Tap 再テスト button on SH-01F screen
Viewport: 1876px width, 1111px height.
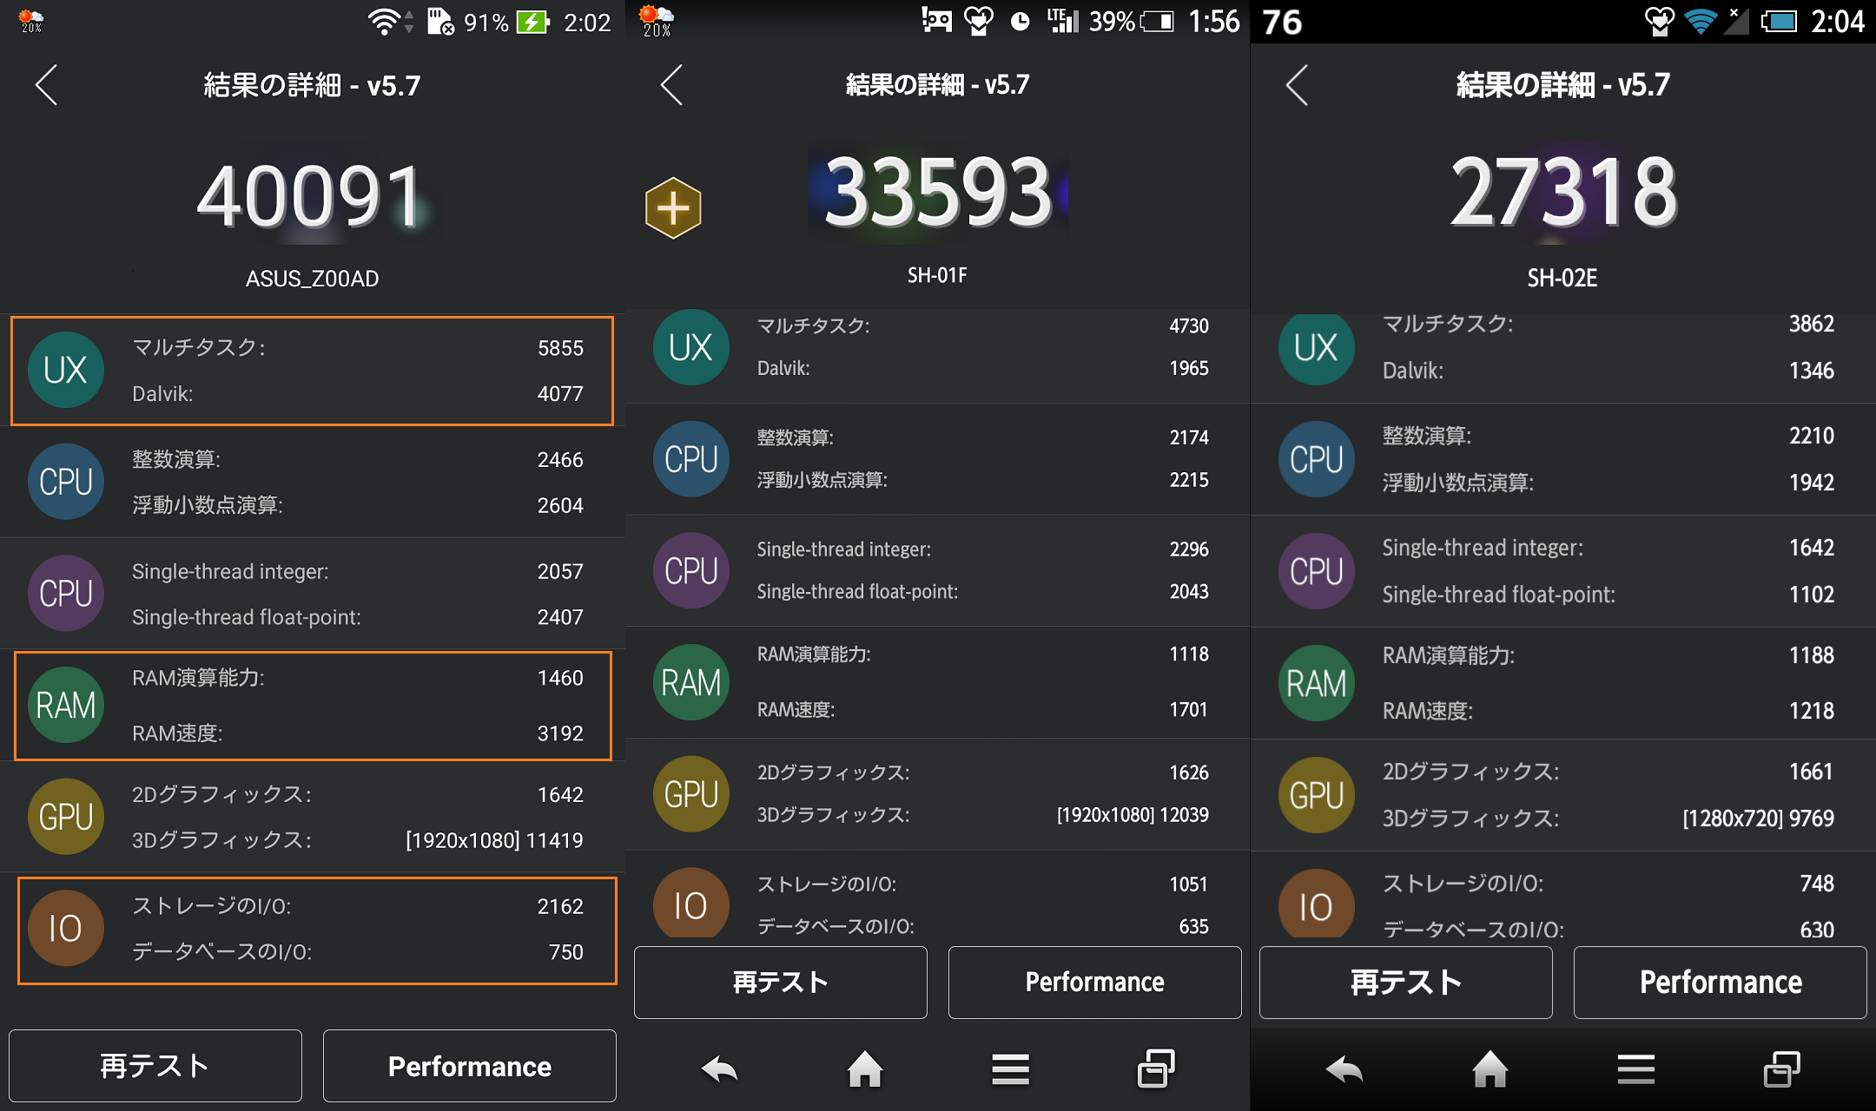point(781,983)
